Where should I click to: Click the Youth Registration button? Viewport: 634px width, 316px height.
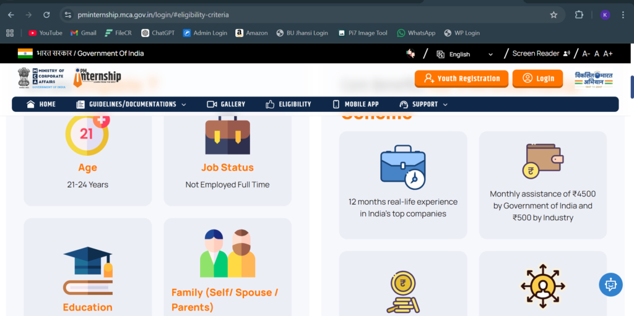[x=461, y=79]
